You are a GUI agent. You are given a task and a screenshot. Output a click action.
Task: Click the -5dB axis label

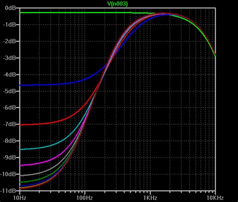pos(10,91)
